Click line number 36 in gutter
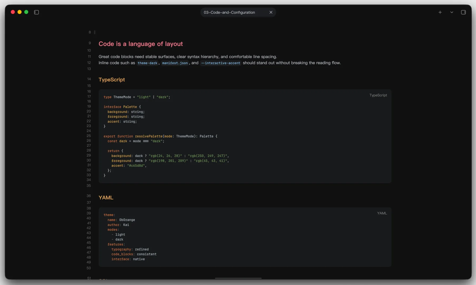The image size is (476, 285). coord(89,196)
